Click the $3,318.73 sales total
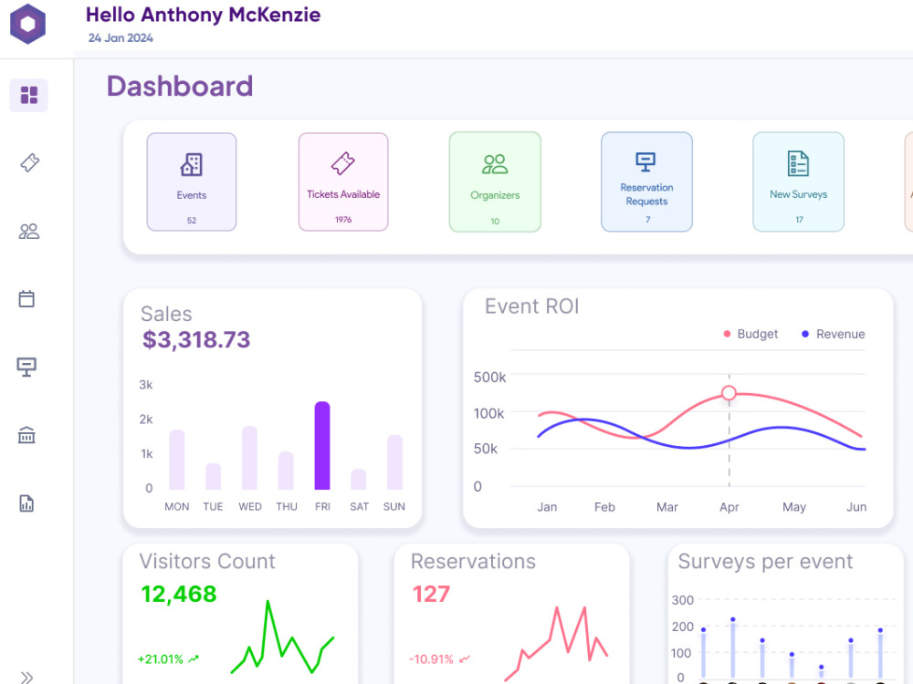Screen dimensions: 913x684 pos(196,339)
